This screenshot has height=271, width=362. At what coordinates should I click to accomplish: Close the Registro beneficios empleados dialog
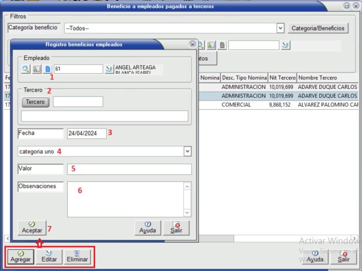click(x=192, y=44)
